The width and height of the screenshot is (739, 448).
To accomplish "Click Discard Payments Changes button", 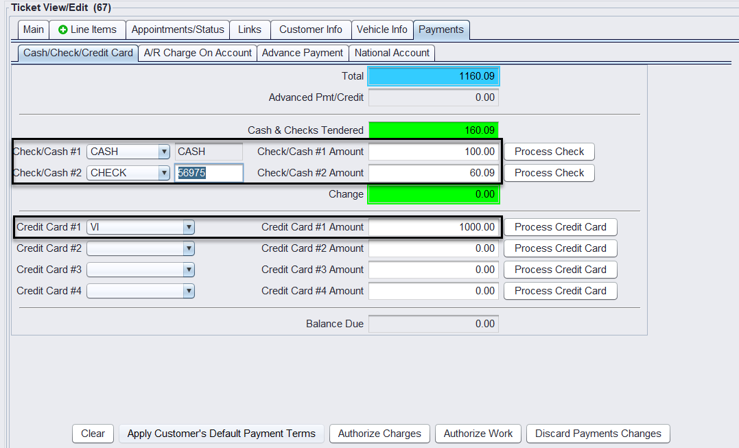I will pos(598,434).
